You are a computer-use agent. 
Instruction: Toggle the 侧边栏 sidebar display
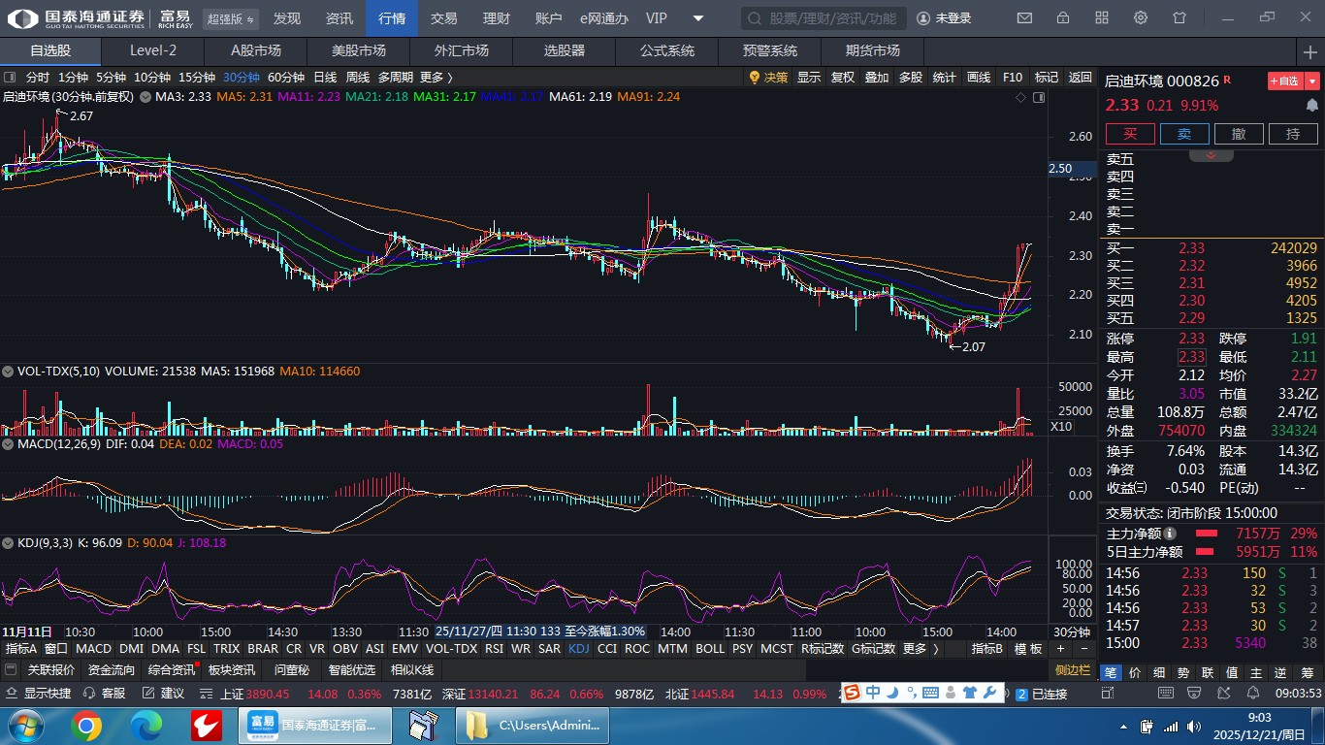point(1073,670)
